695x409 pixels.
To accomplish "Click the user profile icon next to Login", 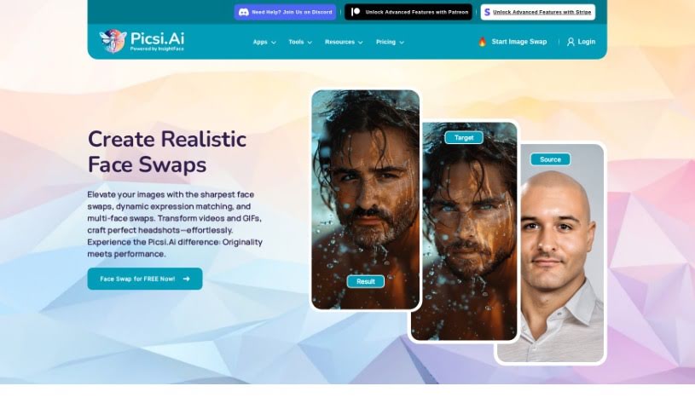I will point(570,42).
